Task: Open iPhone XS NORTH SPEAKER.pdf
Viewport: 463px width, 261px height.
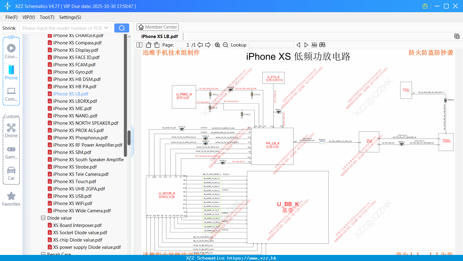Action: pyautogui.click(x=86, y=123)
